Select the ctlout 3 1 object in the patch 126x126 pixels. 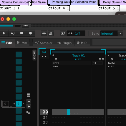pos(10,8)
